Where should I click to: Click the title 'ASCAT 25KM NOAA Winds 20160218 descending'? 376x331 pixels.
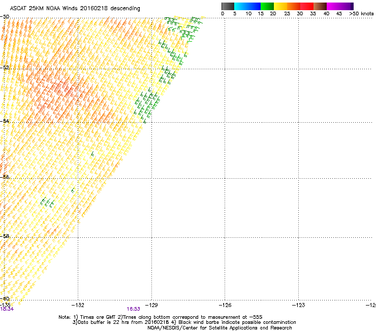(x=75, y=9)
